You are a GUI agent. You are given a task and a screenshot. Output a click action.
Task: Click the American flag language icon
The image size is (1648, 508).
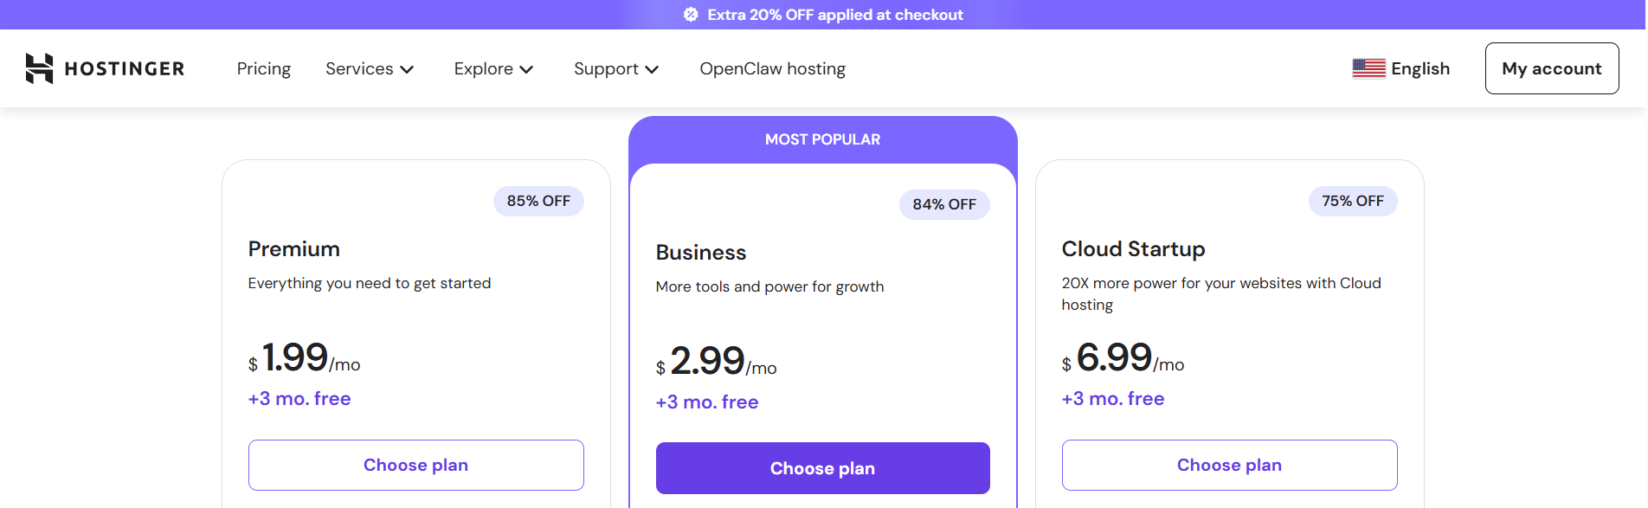1370,67
